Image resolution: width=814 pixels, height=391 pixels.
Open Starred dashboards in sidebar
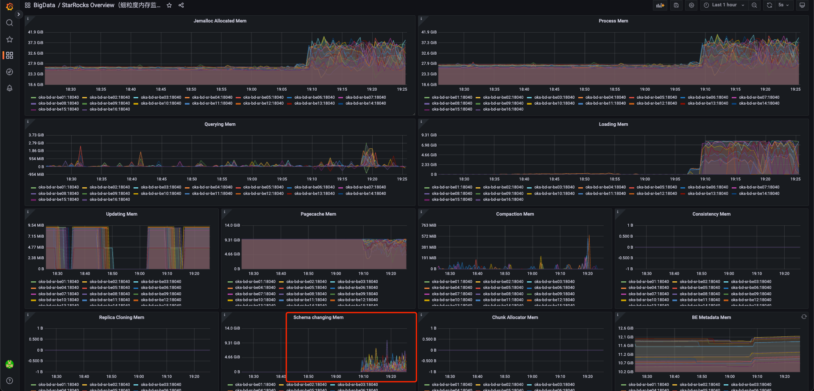tap(9, 39)
